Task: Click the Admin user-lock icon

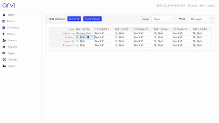Action: [4, 66]
